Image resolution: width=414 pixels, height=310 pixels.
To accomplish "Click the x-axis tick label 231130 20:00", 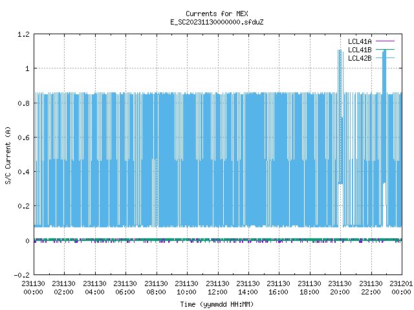I will (x=340, y=288).
